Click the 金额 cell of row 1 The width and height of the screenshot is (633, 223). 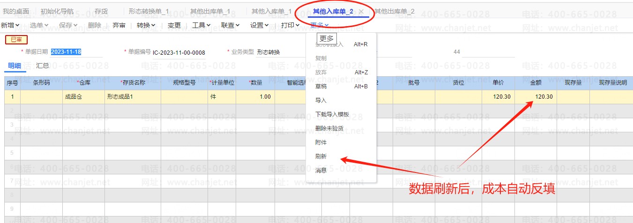coord(536,97)
